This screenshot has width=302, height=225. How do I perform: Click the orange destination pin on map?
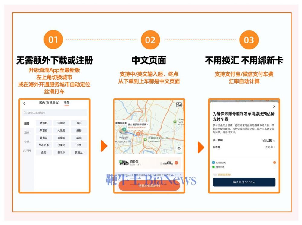(138, 134)
